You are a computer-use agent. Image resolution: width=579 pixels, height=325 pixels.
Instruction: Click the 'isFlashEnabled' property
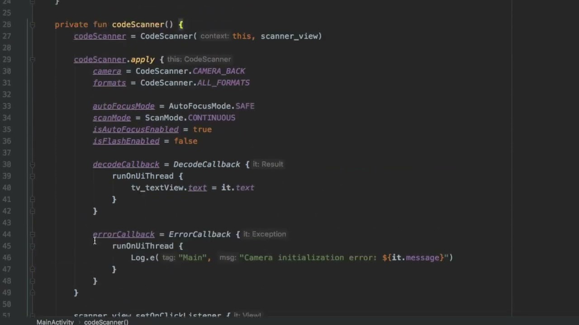click(126, 141)
